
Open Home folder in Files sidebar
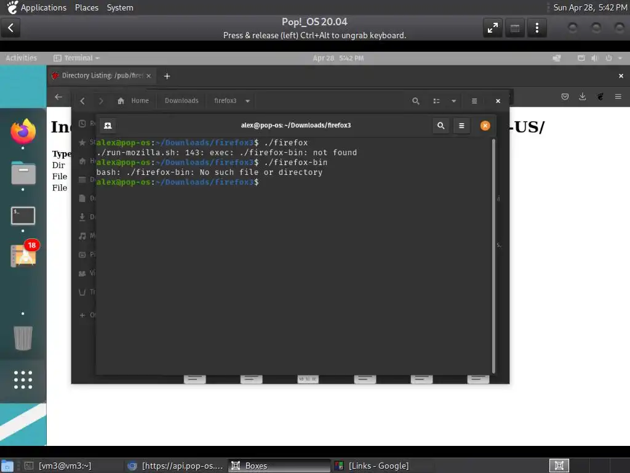click(x=86, y=161)
